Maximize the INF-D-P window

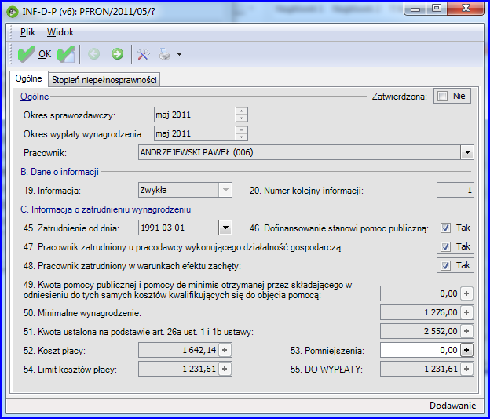(x=437, y=9)
